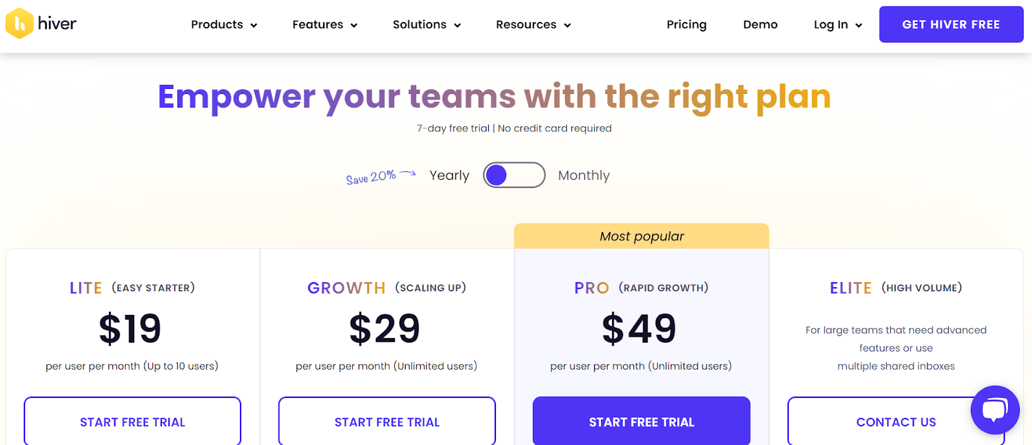
Task: Start free trial for Lite plan
Action: [132, 422]
